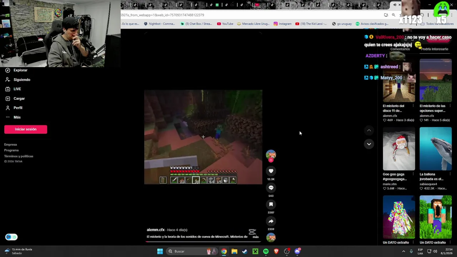This screenshot has width=457, height=257.
Task: Open Chrome from the taskbar
Action: (224, 251)
